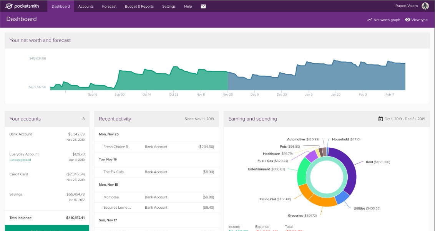Click the Pocketsmith logo
This screenshot has height=231, width=435.
[x=22, y=6]
